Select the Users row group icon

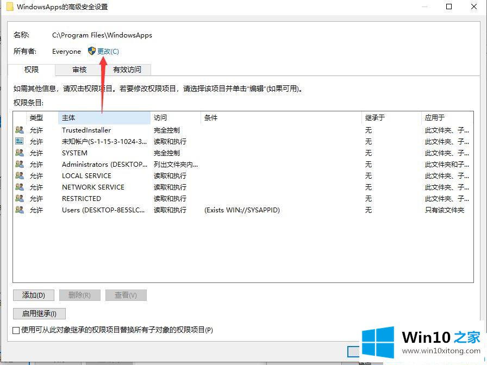20,210
